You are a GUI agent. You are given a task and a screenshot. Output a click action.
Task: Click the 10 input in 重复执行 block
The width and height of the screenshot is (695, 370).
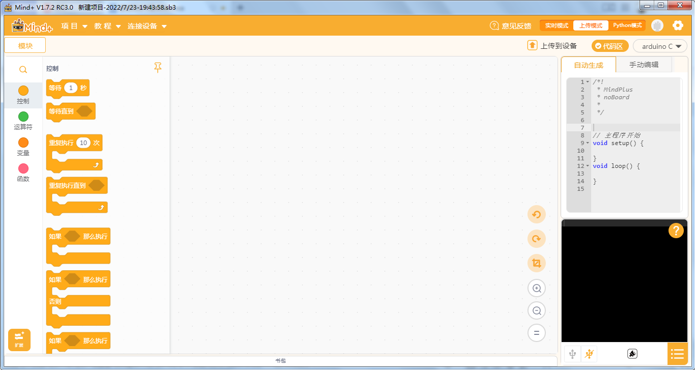click(x=84, y=143)
